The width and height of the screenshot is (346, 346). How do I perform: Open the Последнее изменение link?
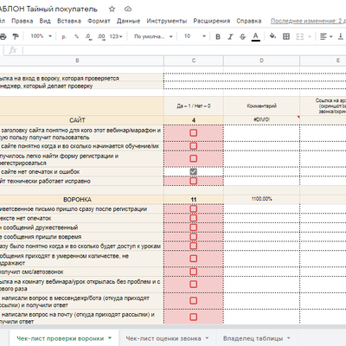pos(308,21)
